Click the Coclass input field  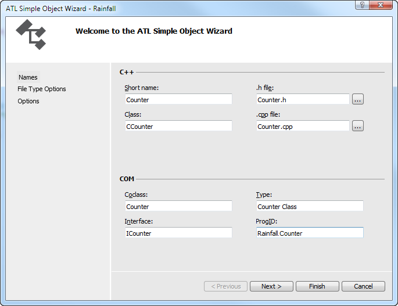(178, 206)
